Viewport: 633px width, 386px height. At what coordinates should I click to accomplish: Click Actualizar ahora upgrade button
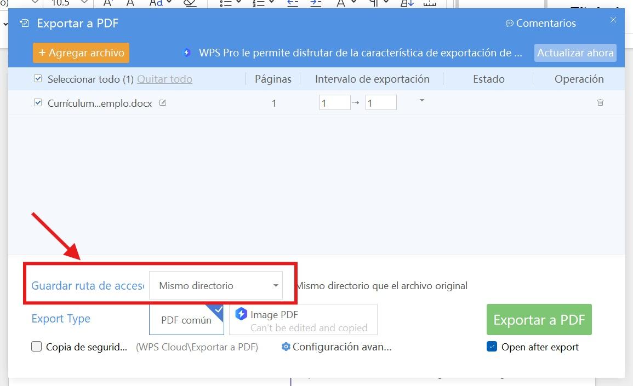click(x=575, y=53)
